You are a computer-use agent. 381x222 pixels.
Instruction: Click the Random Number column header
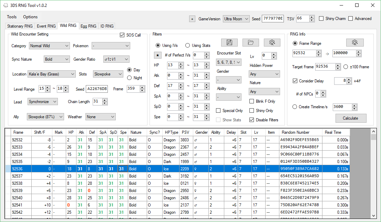[x=301, y=132]
